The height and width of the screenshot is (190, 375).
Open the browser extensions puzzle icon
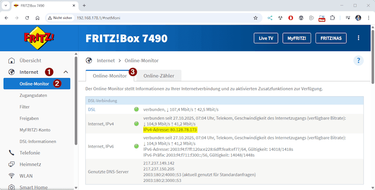[x=333, y=18]
